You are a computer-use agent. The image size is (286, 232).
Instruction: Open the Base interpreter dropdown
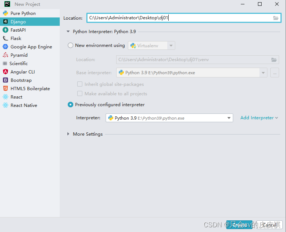point(192,73)
